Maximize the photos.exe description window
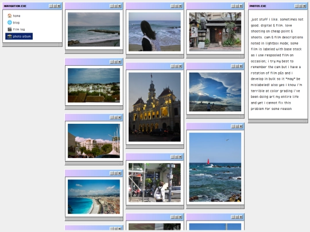The image size is (310, 232). [x=300, y=6]
